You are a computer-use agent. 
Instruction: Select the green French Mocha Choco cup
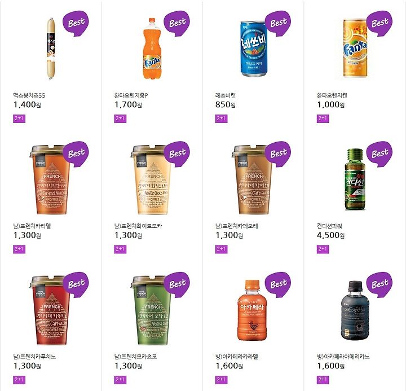point(151,310)
